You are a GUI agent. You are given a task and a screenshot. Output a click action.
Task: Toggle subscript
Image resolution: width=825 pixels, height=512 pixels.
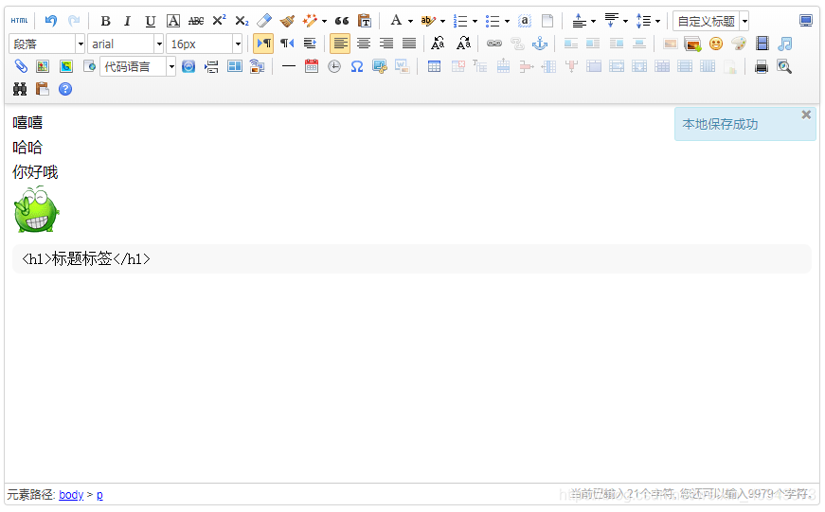[x=242, y=21]
